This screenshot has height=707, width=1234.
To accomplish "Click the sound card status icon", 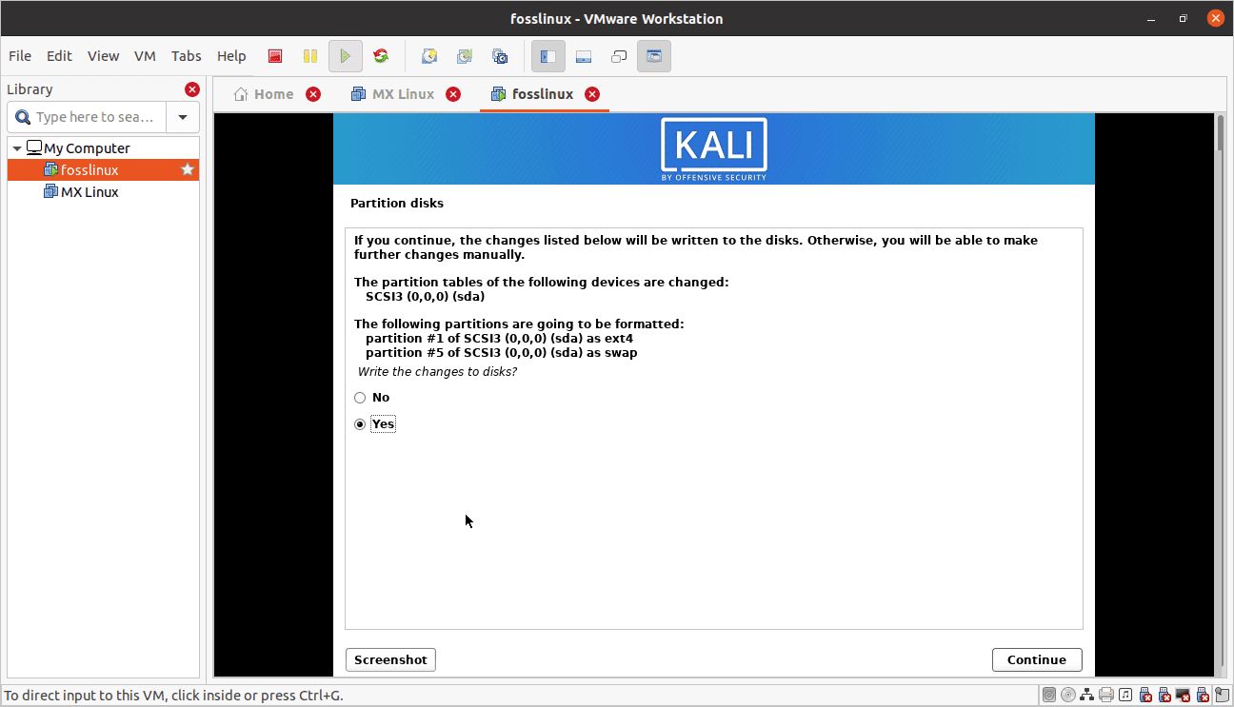I will point(1125,695).
